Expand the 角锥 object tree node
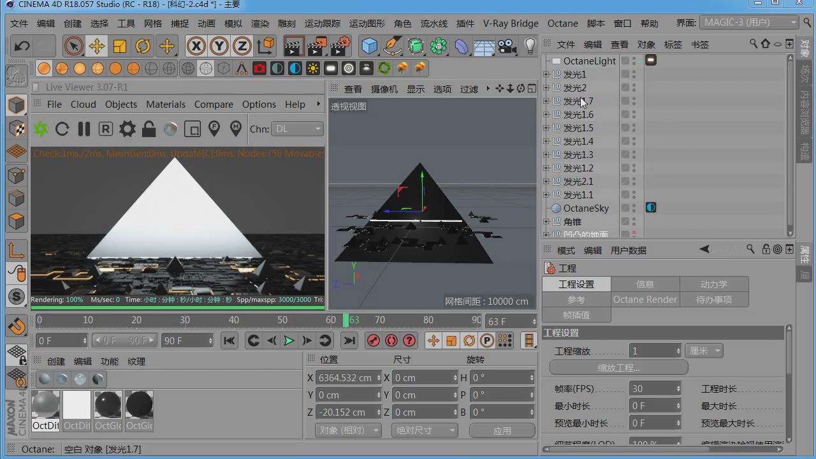The image size is (816, 459). [546, 222]
